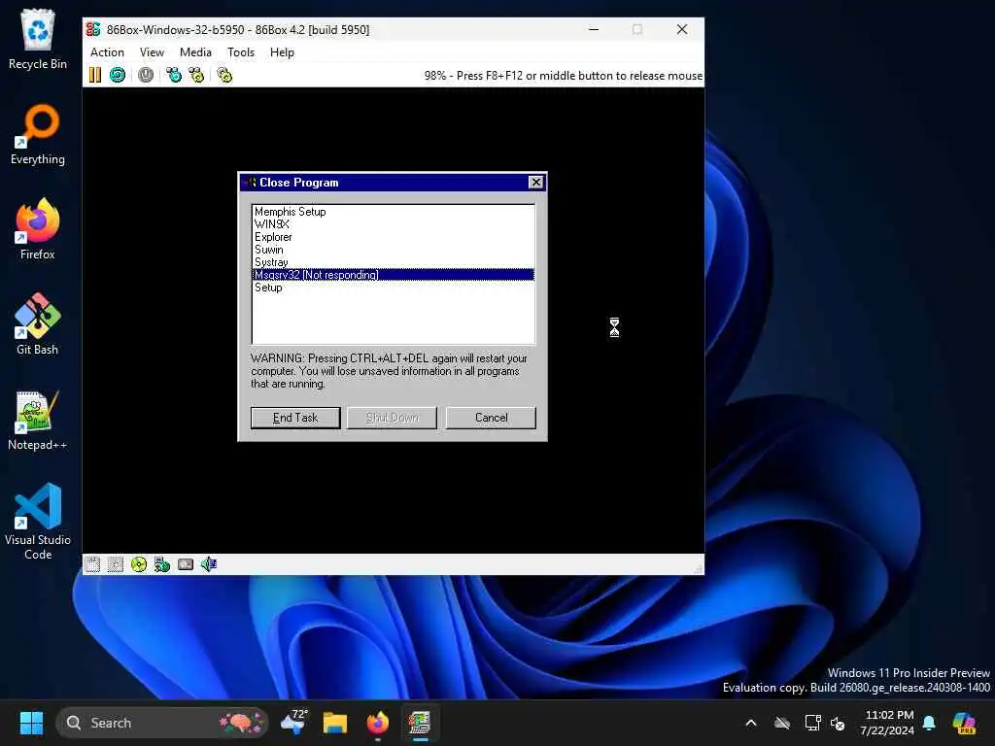Show hidden system tray icons
Viewport: 995px width, 746px height.
[x=751, y=723]
